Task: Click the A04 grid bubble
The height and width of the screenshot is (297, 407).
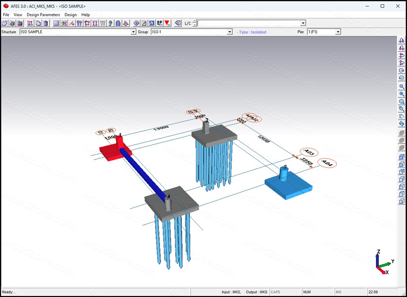Action: 327,163
